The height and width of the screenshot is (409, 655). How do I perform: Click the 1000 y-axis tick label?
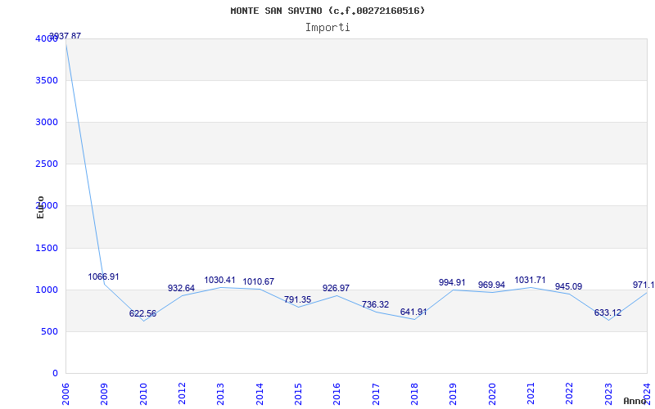[47, 290]
